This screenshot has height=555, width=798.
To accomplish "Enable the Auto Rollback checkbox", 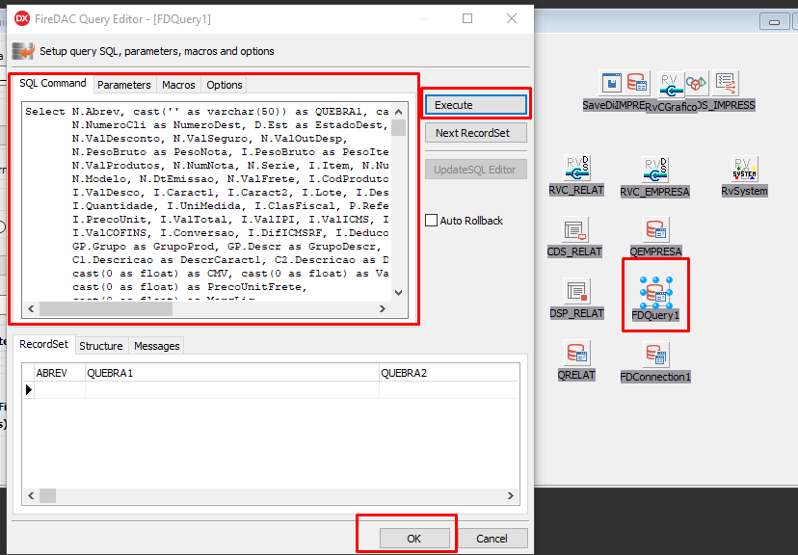I will (432, 221).
